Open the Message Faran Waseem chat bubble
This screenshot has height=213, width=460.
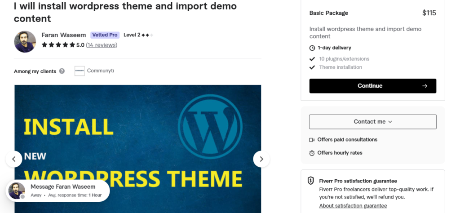(x=57, y=191)
